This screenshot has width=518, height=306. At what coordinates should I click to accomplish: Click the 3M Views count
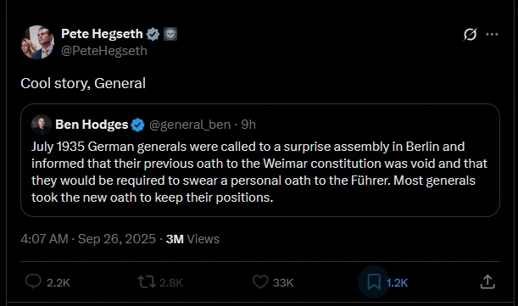192,239
